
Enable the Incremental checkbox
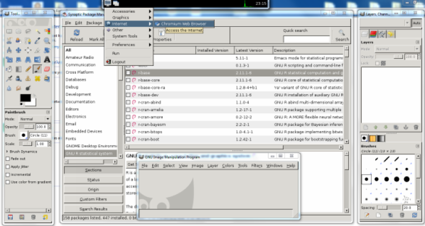tap(8, 175)
